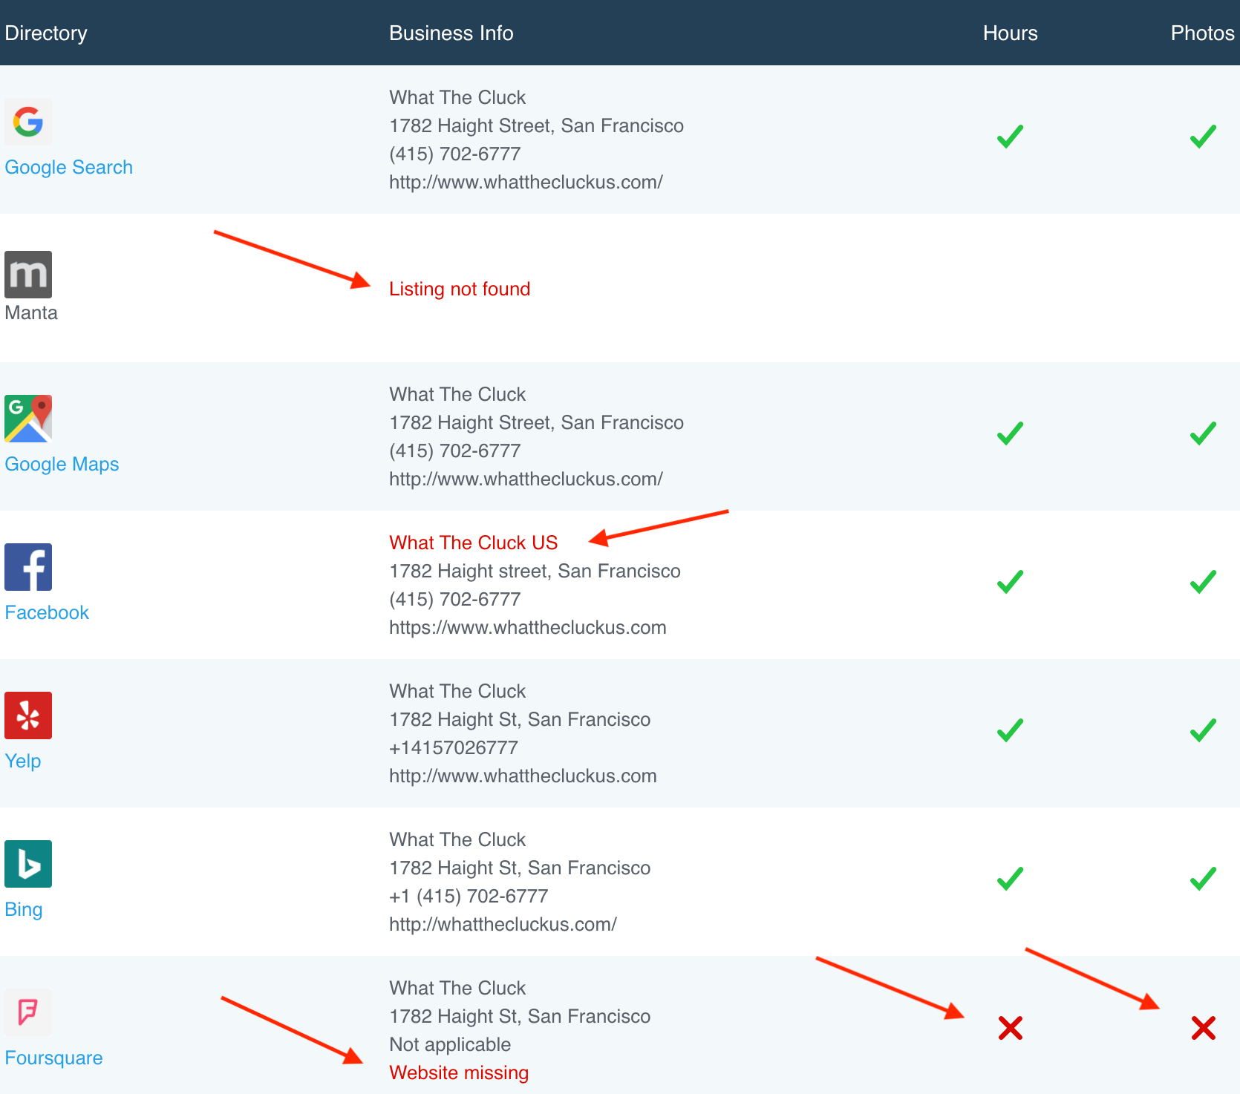Click the Yelp logo icon
The image size is (1240, 1094).
tap(28, 715)
